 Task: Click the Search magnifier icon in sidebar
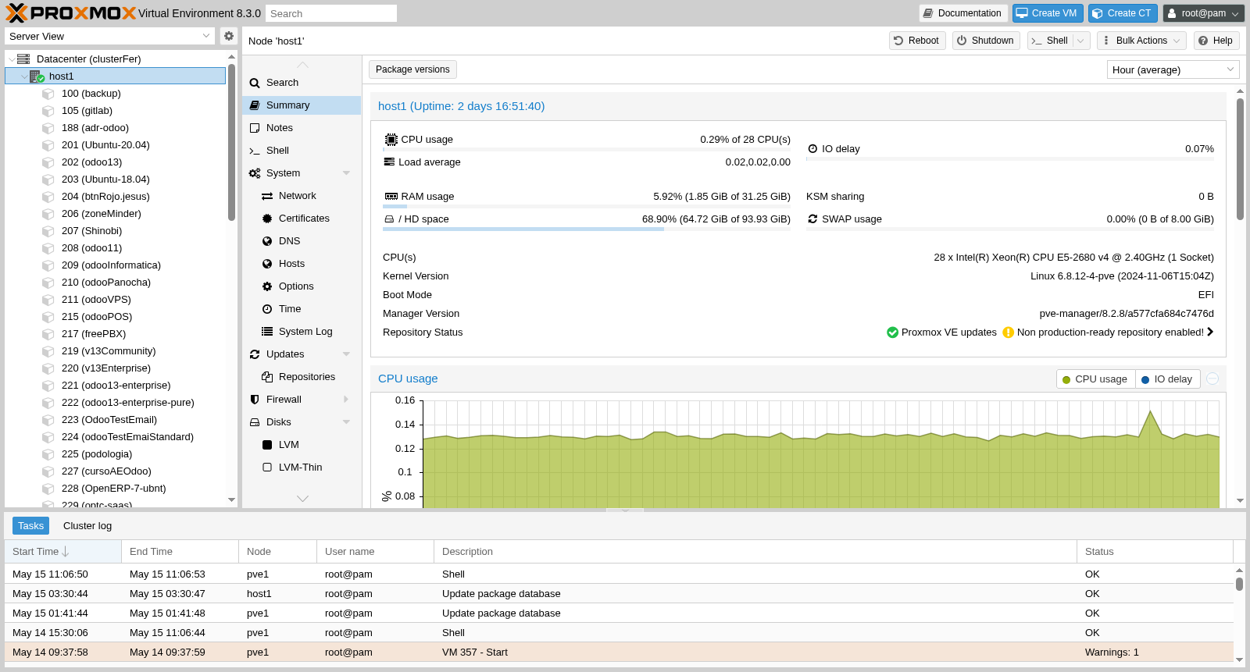tap(255, 83)
